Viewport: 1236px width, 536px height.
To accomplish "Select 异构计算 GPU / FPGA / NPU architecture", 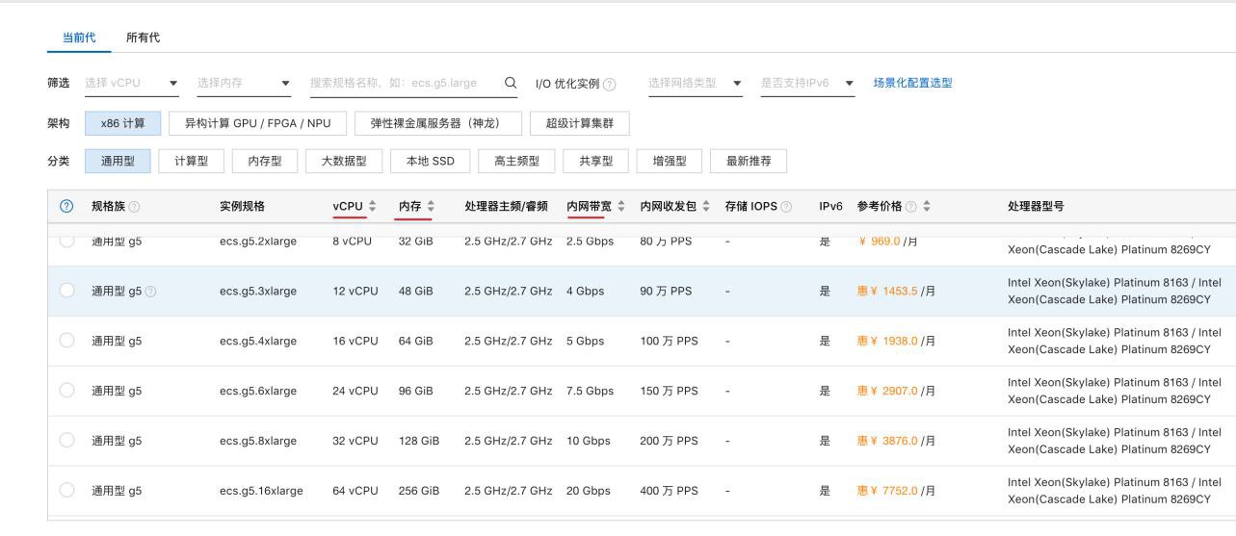I will tap(256, 123).
